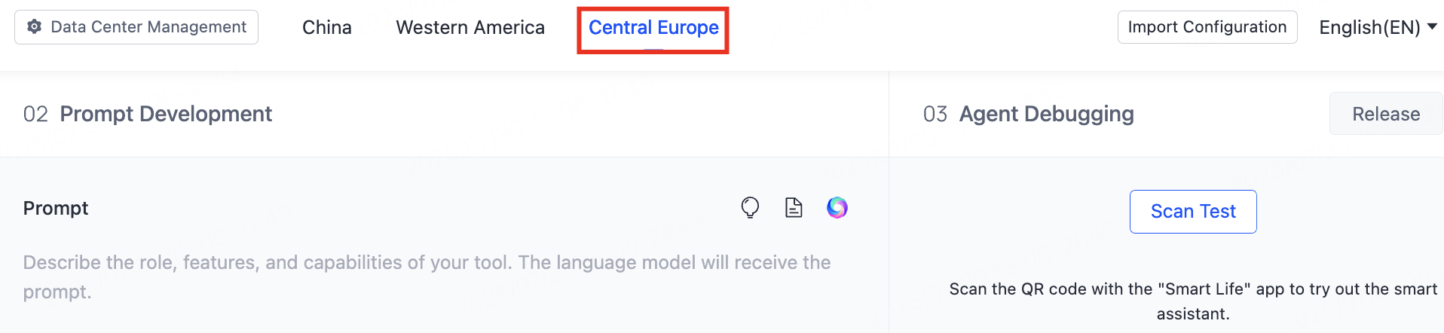The width and height of the screenshot is (1444, 333).
Task: Click the Prompt Development heading
Action: [x=166, y=114]
